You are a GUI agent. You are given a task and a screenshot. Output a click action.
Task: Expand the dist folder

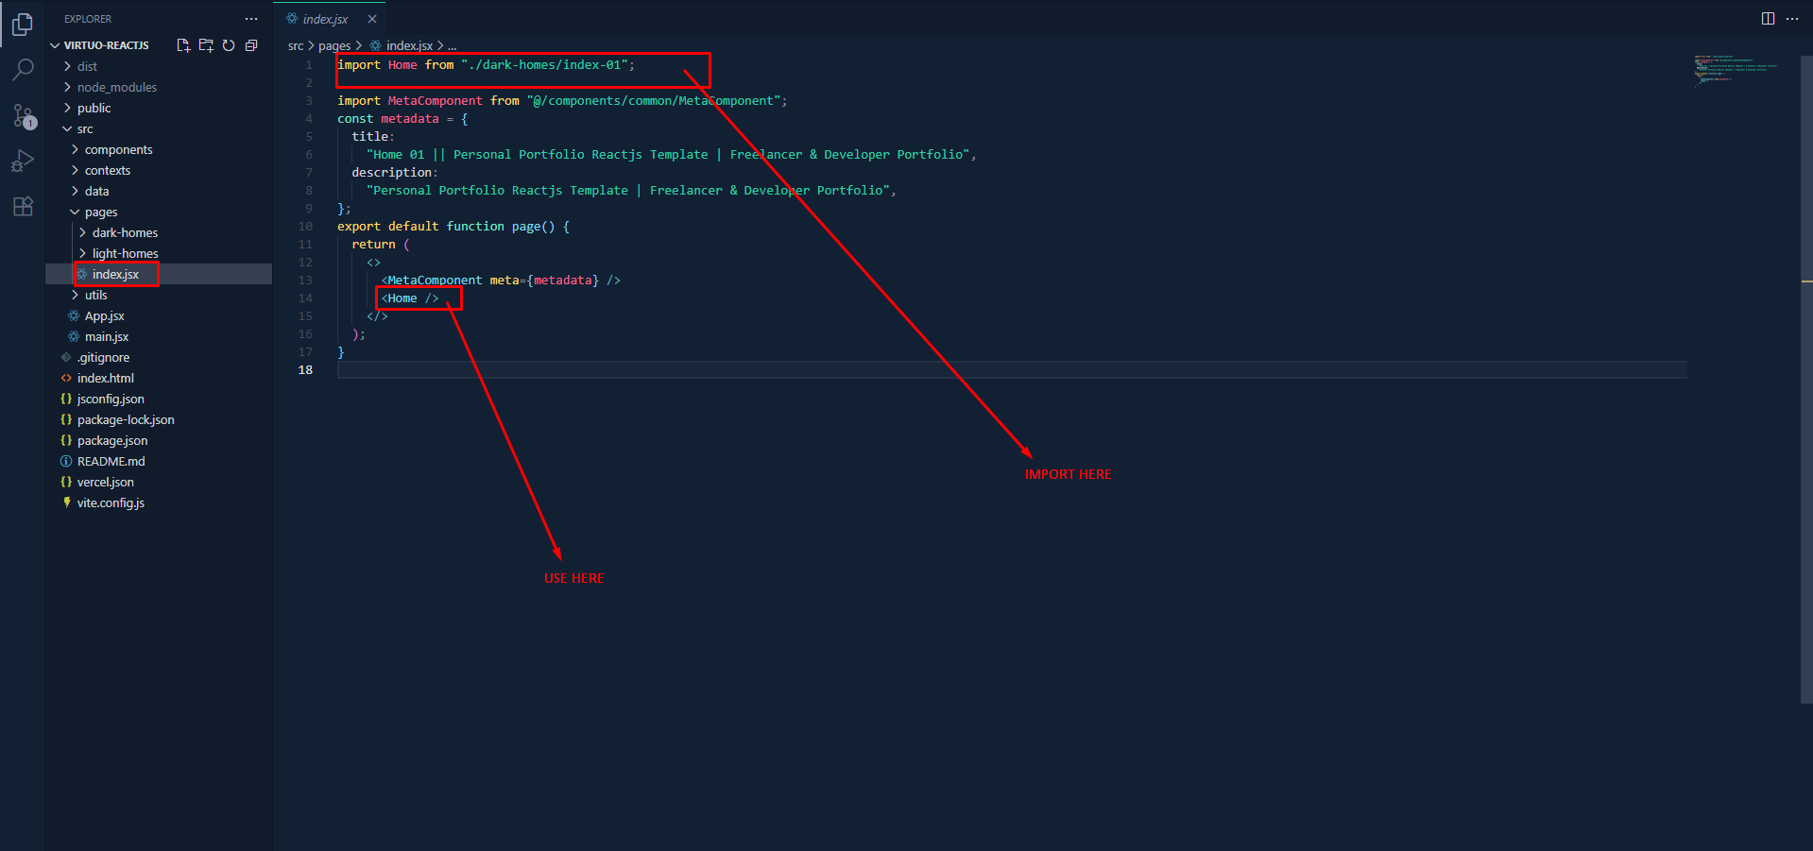pos(159,66)
